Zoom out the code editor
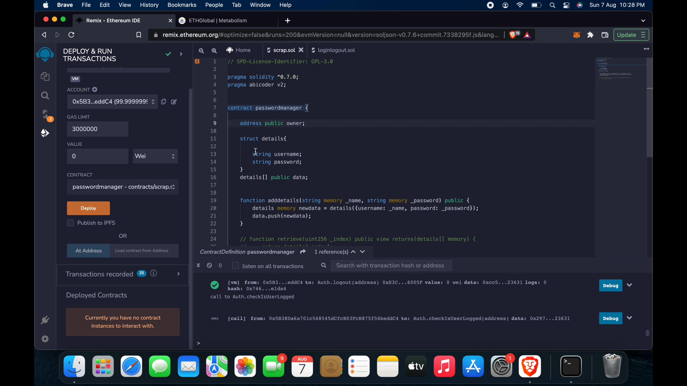 pos(201,51)
